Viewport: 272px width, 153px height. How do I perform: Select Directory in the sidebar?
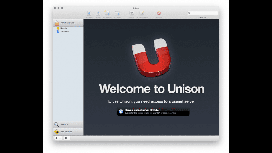pos(64,28)
